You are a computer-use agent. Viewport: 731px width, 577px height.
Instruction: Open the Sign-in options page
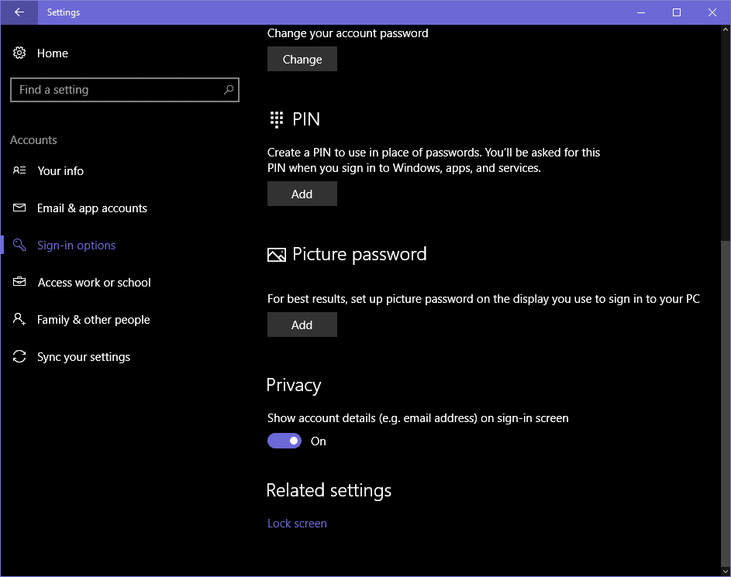(75, 245)
